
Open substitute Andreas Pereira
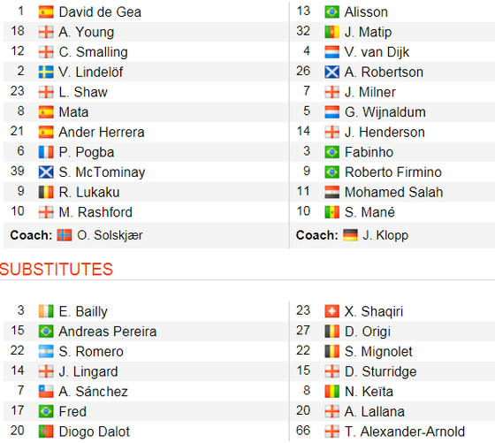(x=108, y=332)
